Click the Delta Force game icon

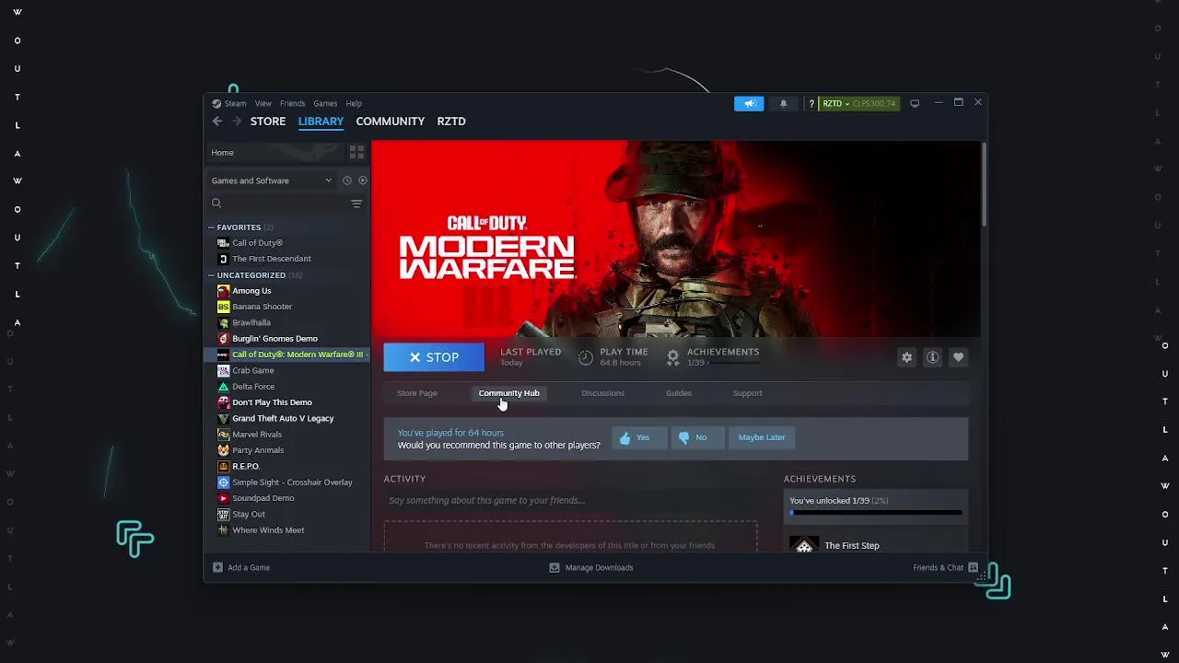(x=223, y=387)
